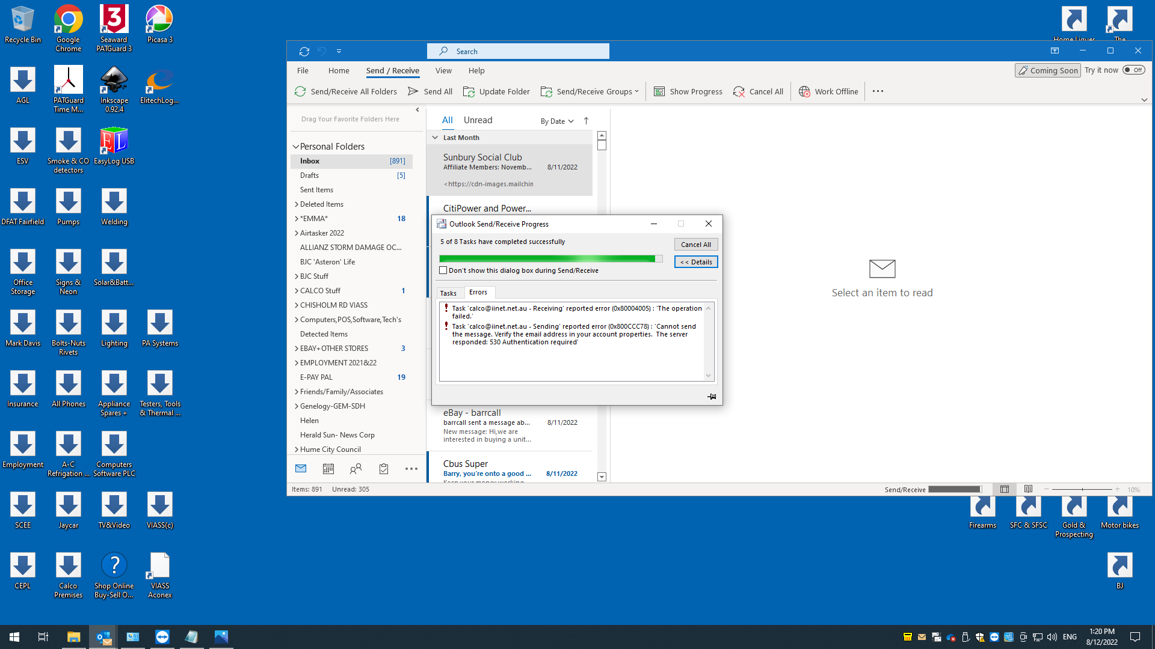Click the Details button
Viewport: 1155px width, 649px height.
click(x=695, y=262)
